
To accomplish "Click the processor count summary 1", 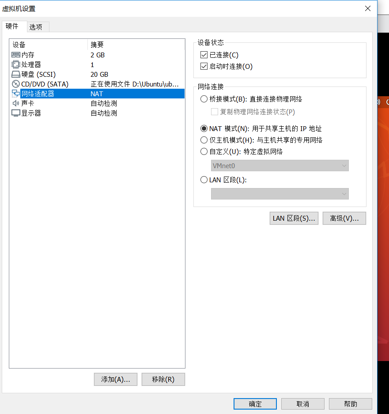I will [x=92, y=65].
